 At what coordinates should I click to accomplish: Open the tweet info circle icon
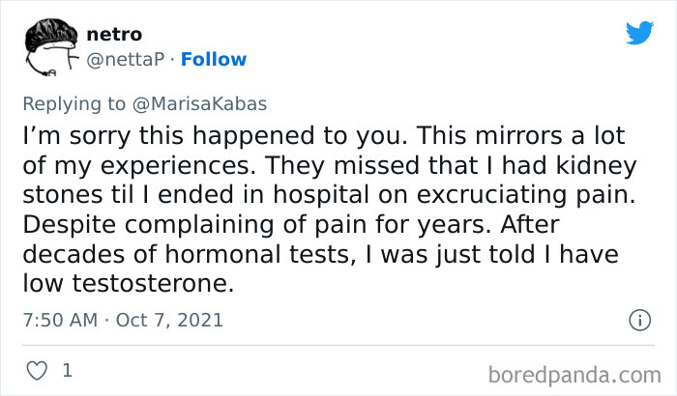coord(638,319)
